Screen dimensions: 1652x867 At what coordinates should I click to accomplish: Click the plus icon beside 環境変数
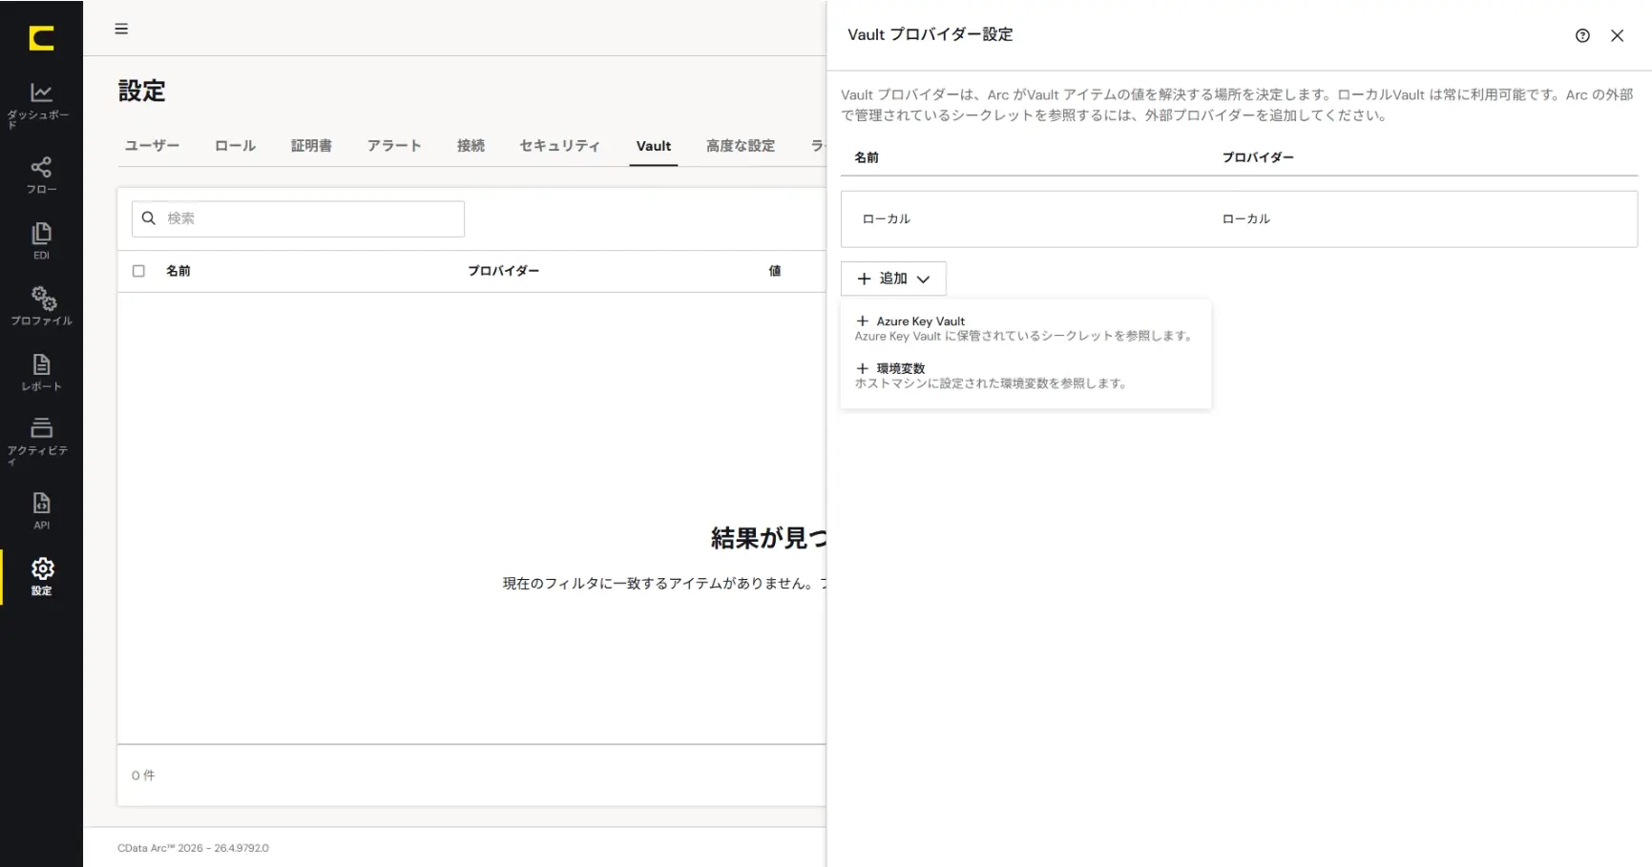[863, 368]
